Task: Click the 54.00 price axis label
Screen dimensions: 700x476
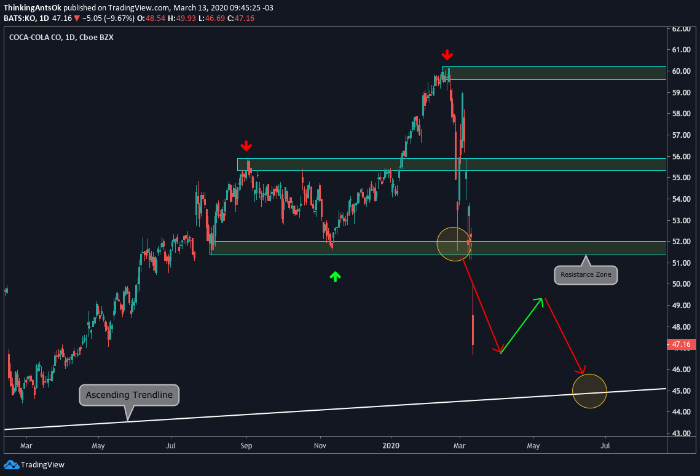Action: click(681, 199)
